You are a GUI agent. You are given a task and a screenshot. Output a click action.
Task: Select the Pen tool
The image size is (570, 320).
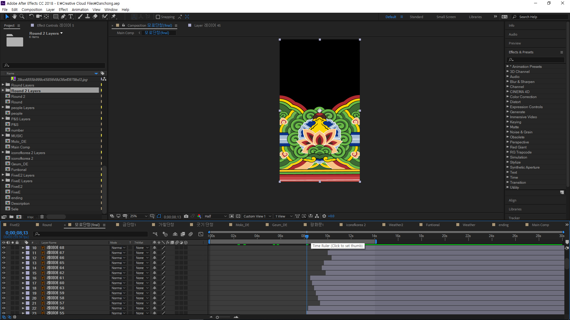(x=63, y=17)
